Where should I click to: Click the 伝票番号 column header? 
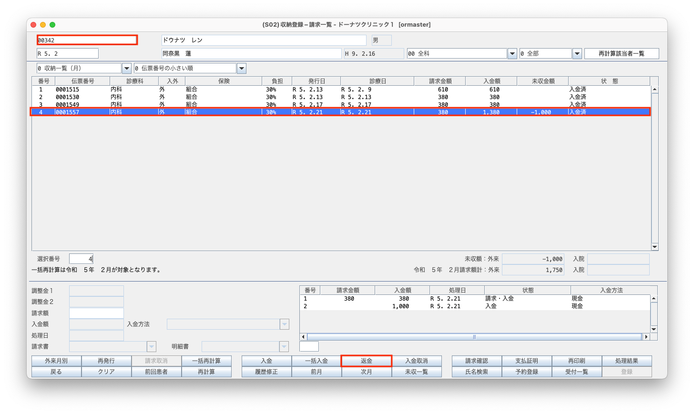tap(82, 81)
